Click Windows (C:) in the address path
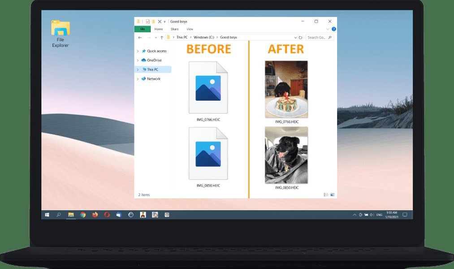The height and width of the screenshot is (269, 454). click(204, 37)
